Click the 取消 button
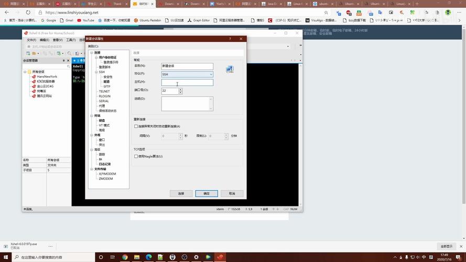The height and width of the screenshot is (262, 466). coord(232,193)
